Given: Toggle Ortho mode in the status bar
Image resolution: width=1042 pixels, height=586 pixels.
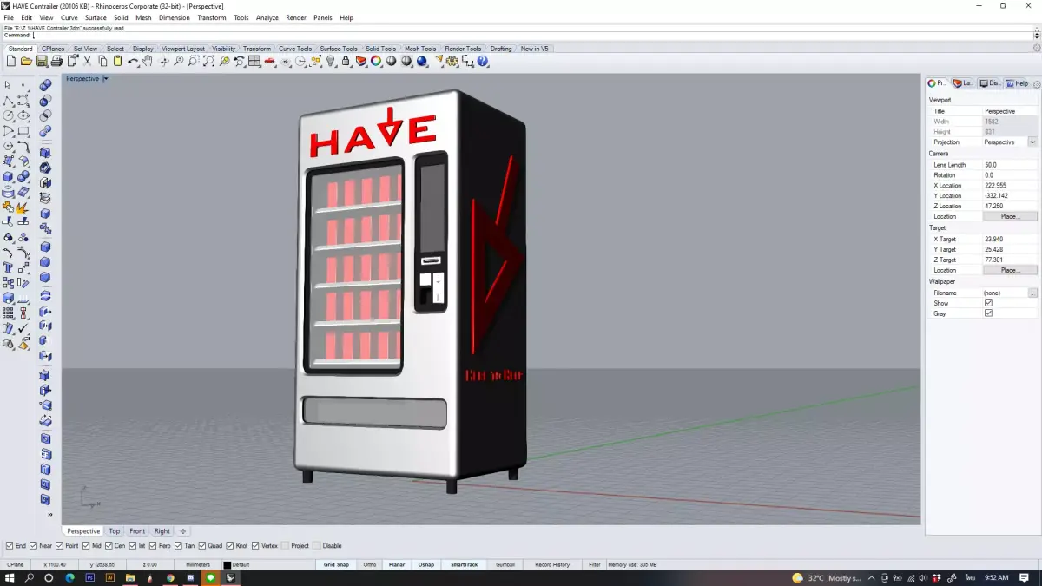Looking at the screenshot, I should tap(369, 564).
